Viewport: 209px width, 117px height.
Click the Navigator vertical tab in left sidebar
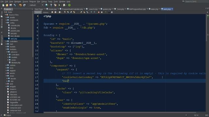point(2,40)
